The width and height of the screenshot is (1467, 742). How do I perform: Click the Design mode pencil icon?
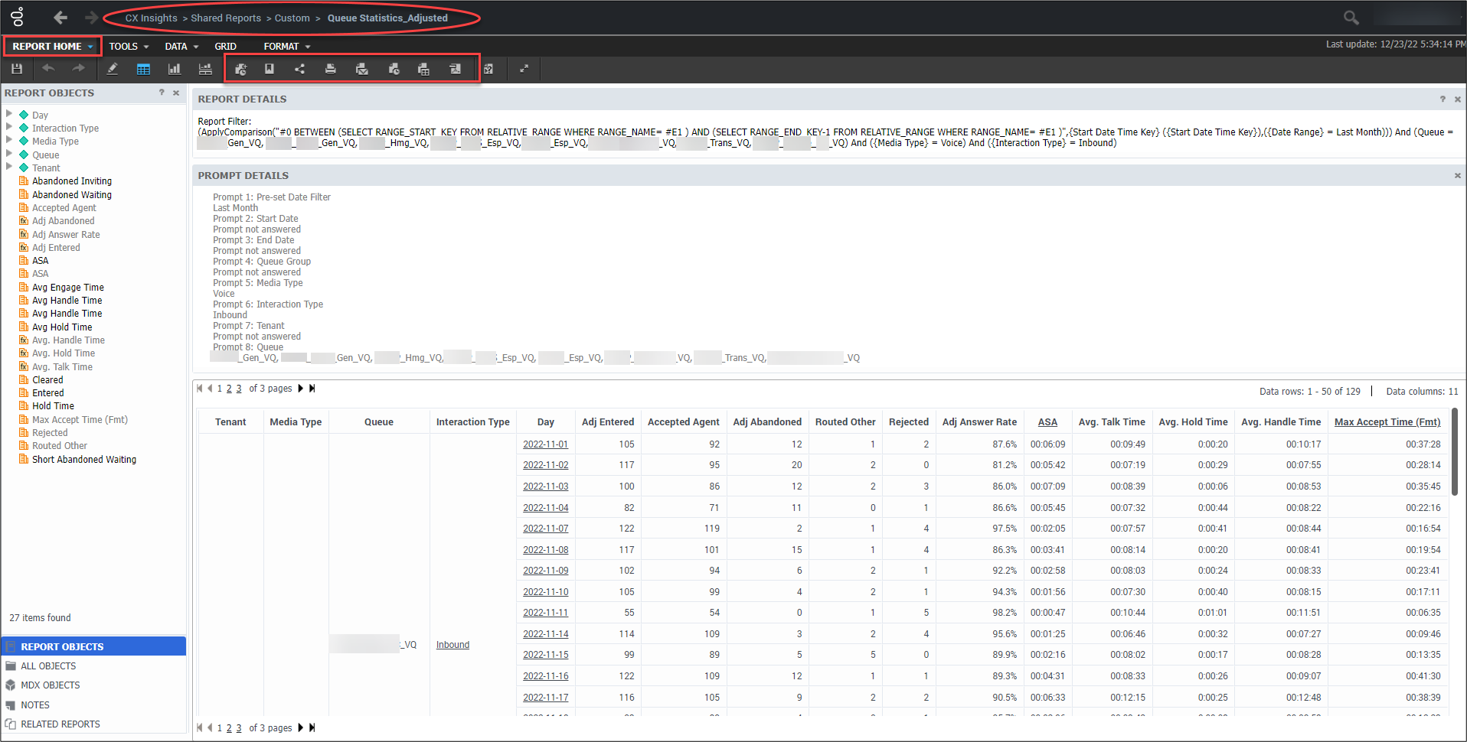tap(113, 69)
